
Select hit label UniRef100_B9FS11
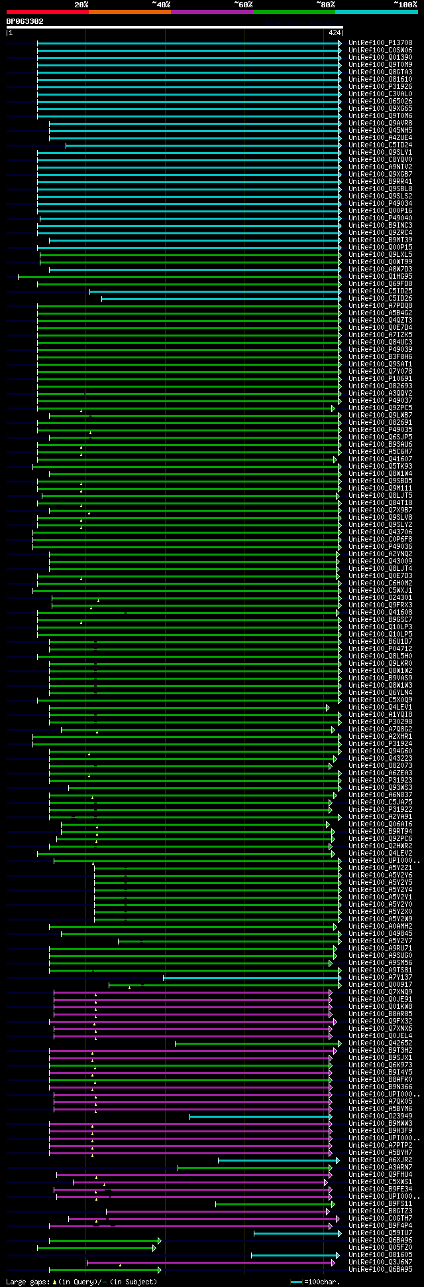click(x=380, y=1204)
